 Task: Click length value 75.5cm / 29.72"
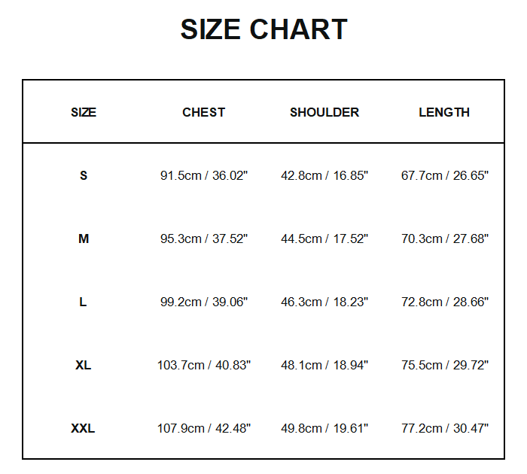[445, 365]
